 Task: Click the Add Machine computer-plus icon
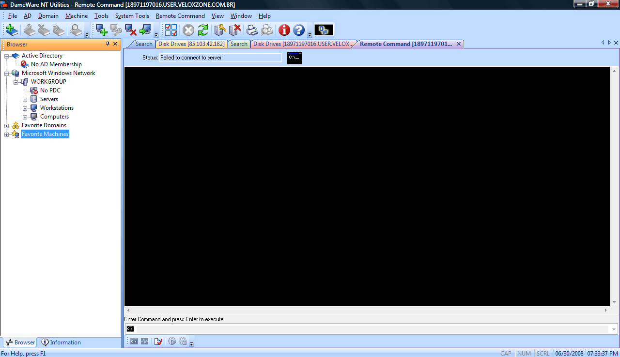102,30
